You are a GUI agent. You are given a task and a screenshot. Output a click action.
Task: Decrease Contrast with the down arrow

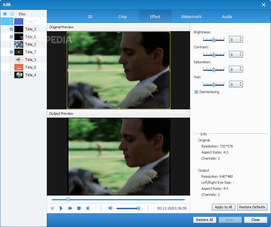tap(240, 56)
